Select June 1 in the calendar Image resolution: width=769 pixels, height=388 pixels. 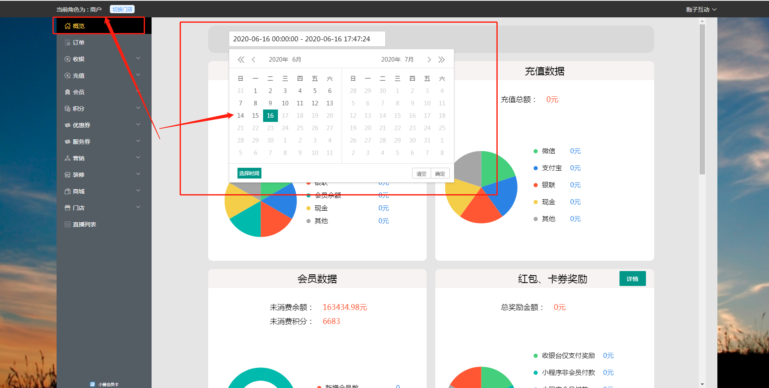[x=256, y=91]
